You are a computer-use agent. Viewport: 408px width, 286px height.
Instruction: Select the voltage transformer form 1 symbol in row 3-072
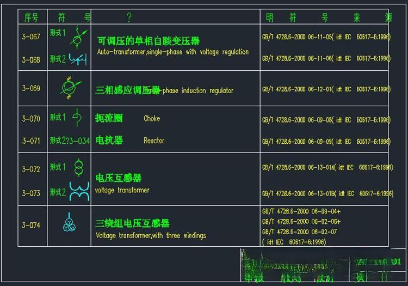point(78,167)
